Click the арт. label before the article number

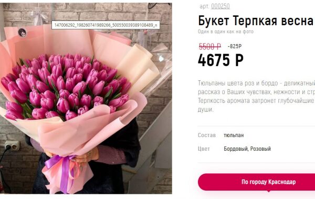click(204, 6)
